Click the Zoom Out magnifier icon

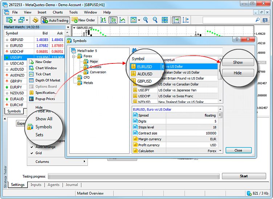pyautogui.click(x=155, y=20)
